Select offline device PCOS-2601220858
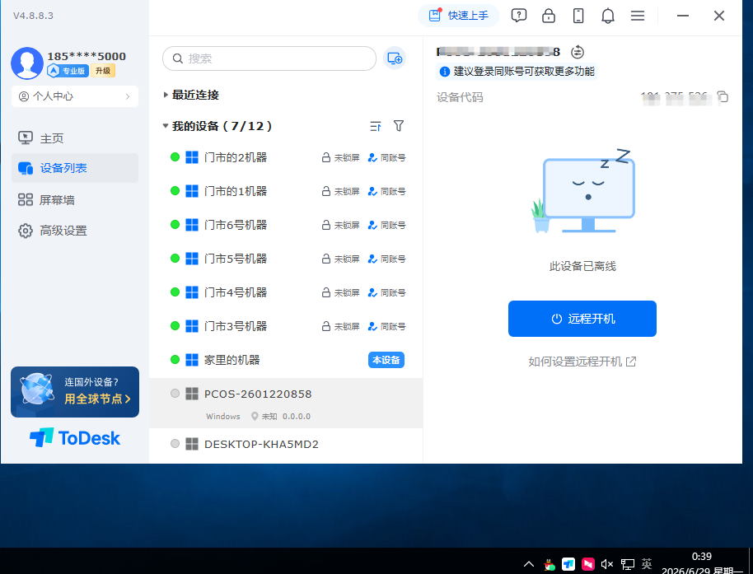The width and height of the screenshot is (753, 574). click(286, 403)
